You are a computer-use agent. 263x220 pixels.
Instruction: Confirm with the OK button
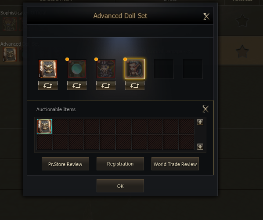120,186
